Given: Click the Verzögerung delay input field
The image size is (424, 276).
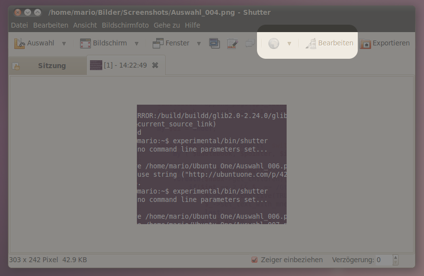Looking at the screenshot, I should (x=383, y=260).
